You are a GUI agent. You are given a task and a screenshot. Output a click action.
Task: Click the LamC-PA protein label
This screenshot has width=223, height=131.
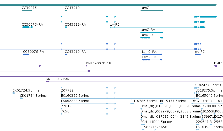[x=149, y=52]
